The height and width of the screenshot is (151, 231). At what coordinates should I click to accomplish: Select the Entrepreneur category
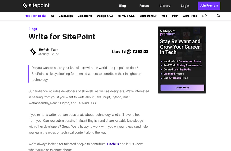(x=148, y=16)
